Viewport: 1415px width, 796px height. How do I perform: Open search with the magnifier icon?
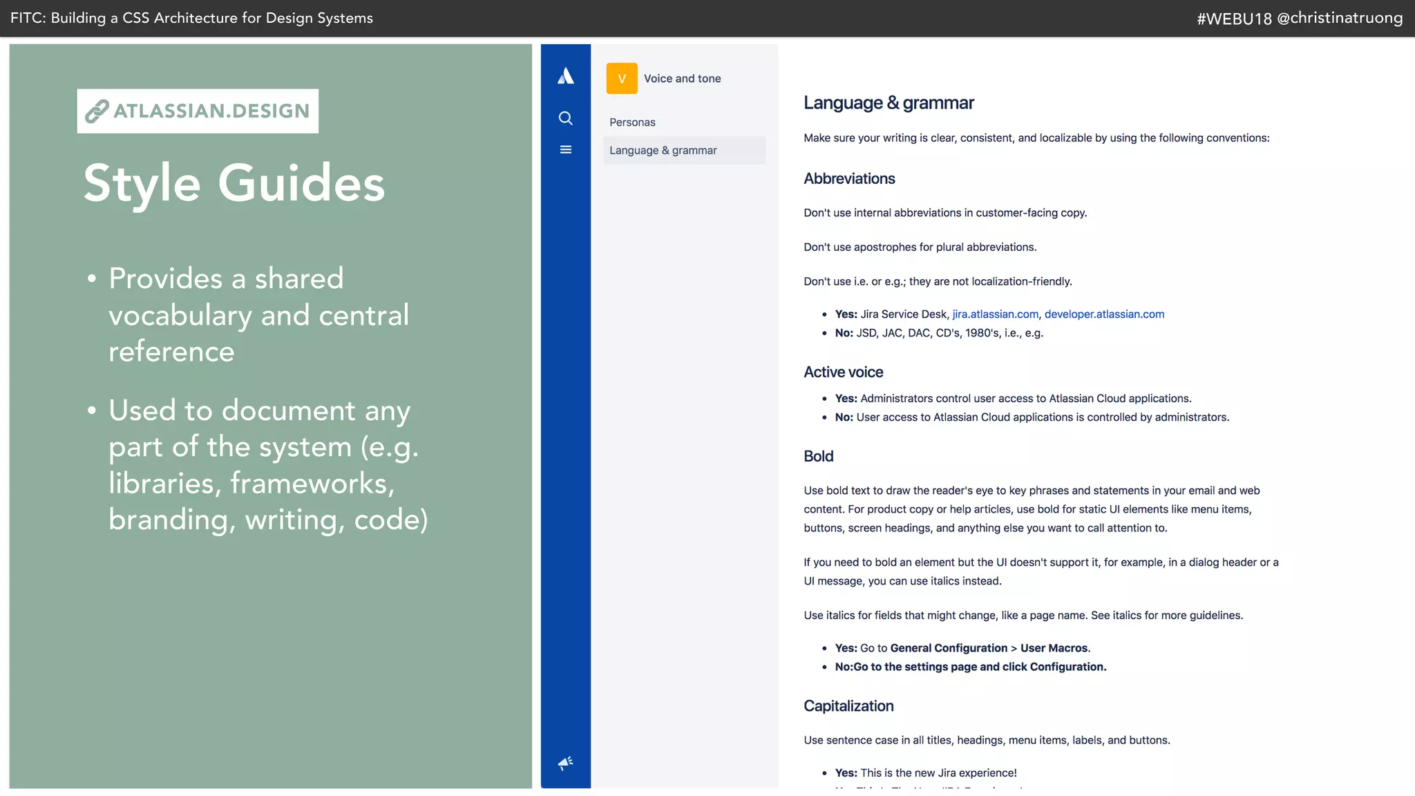click(x=565, y=118)
